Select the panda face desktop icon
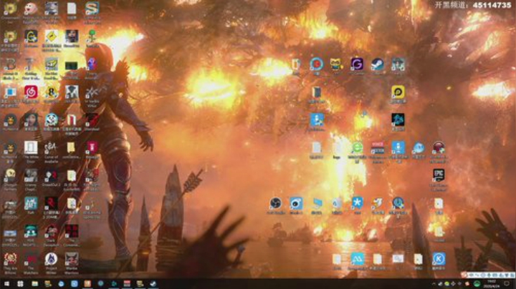The height and width of the screenshot is (289, 516). coord(51,120)
